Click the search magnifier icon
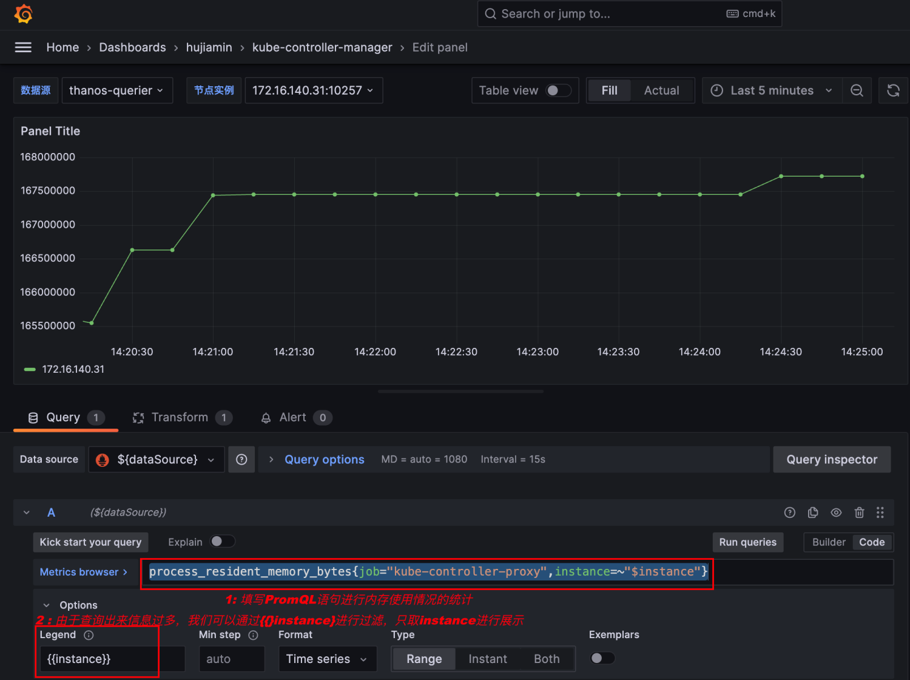The image size is (910, 680). click(x=490, y=14)
